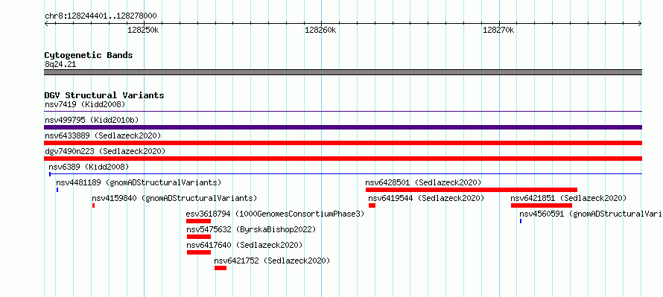Open dgv7490n223 (Sedlazeck2020) label
The image size is (663, 297).
click(x=105, y=151)
